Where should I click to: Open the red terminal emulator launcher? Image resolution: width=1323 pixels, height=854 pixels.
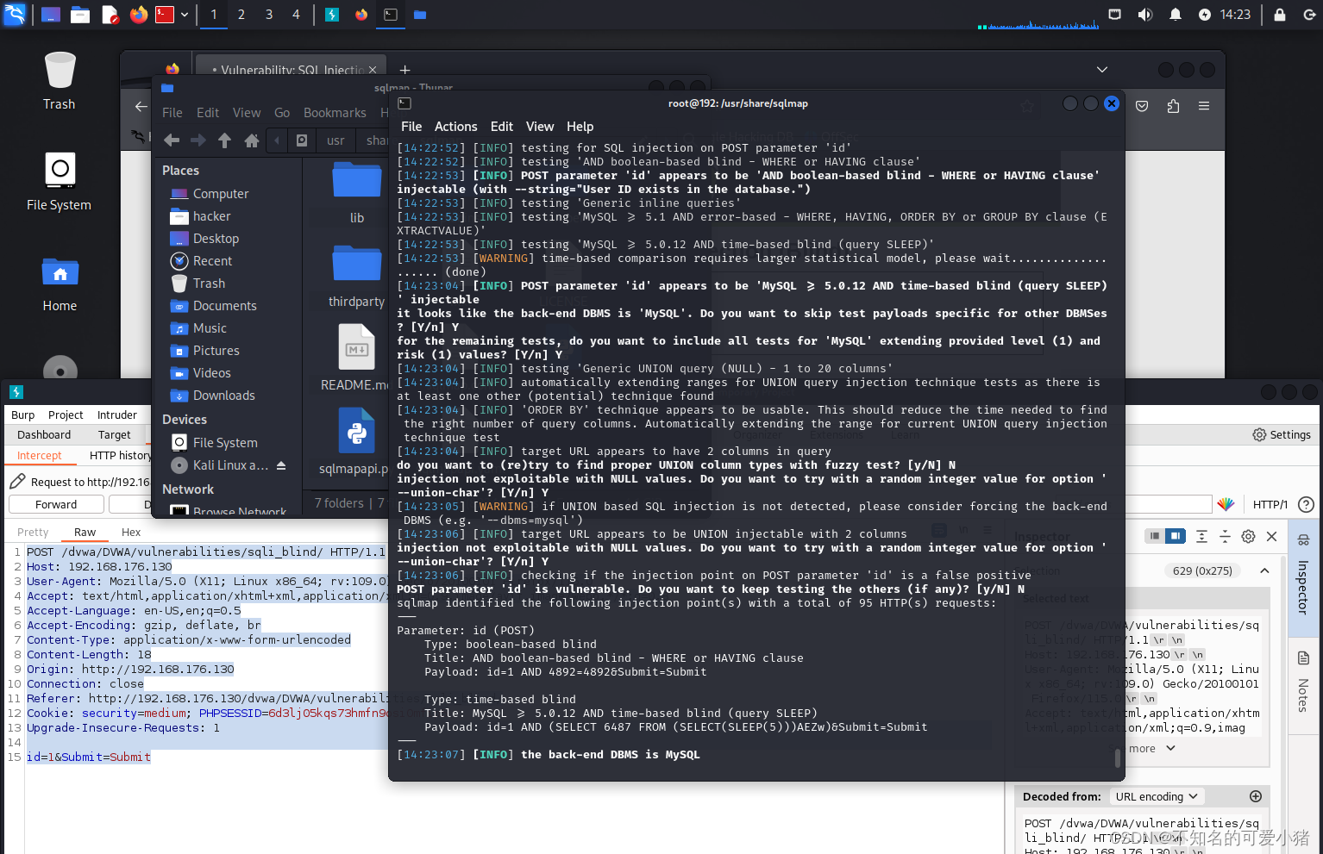pos(164,15)
